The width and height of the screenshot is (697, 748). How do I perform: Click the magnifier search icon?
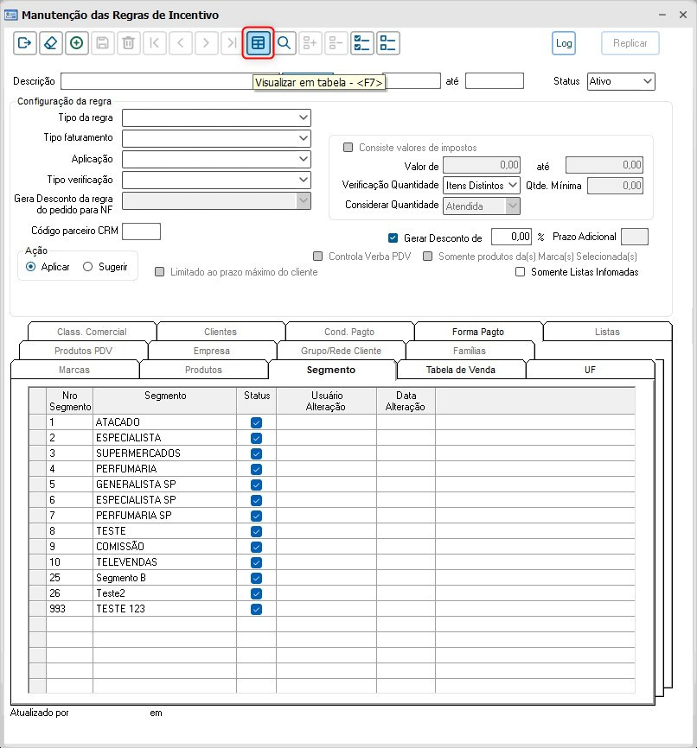(x=285, y=43)
